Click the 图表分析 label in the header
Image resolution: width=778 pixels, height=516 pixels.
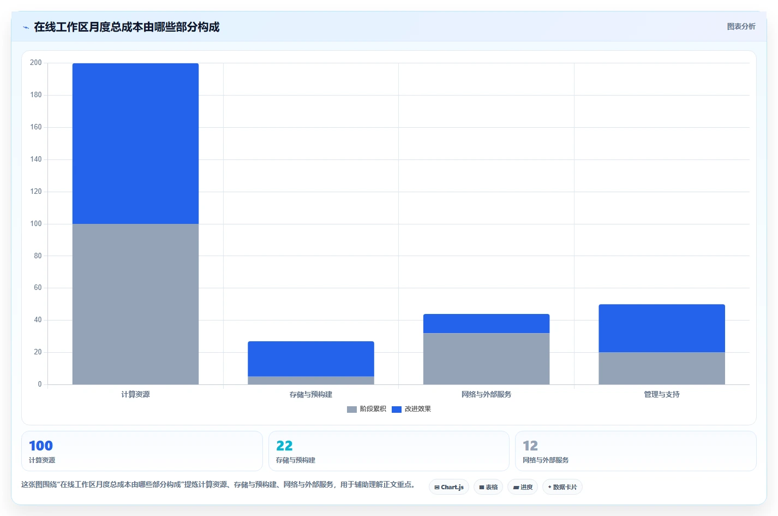coord(741,26)
